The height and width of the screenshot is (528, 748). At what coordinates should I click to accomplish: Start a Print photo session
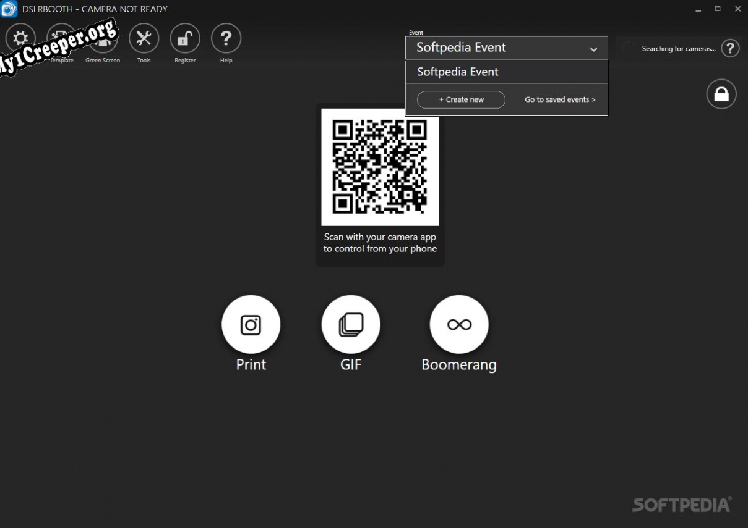tap(251, 325)
